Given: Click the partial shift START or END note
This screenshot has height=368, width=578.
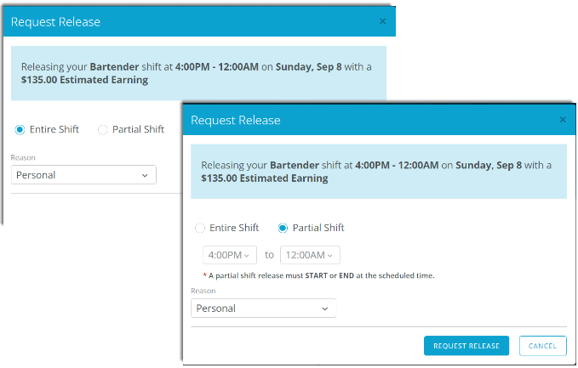Looking at the screenshot, I should [319, 275].
